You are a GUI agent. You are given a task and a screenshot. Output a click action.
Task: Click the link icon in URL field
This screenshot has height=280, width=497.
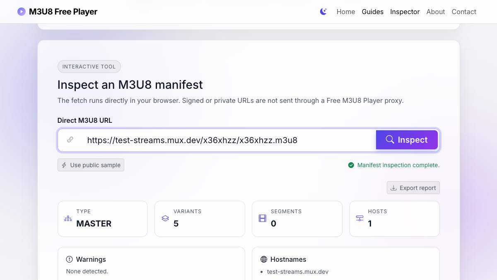[x=70, y=140]
